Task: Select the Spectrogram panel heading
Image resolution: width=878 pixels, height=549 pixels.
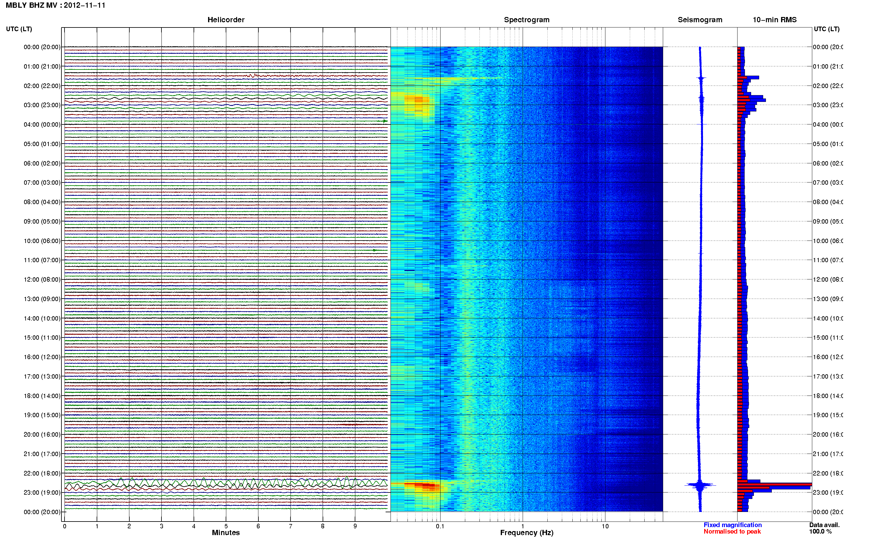Action: coord(526,20)
